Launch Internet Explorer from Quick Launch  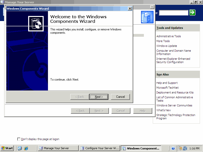coord(26,148)
